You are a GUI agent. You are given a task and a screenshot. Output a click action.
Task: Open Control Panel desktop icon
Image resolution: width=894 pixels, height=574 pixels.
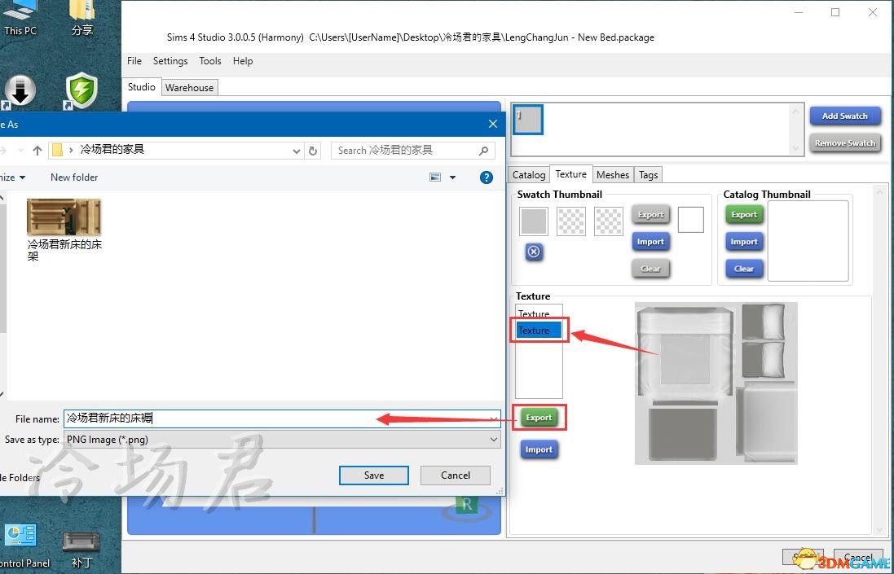pyautogui.click(x=22, y=546)
